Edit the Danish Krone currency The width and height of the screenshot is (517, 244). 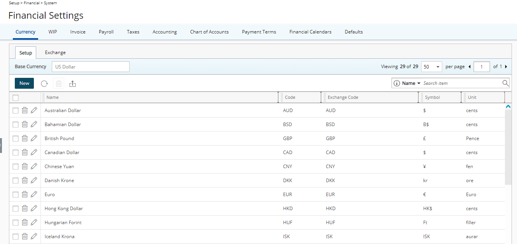click(x=34, y=181)
